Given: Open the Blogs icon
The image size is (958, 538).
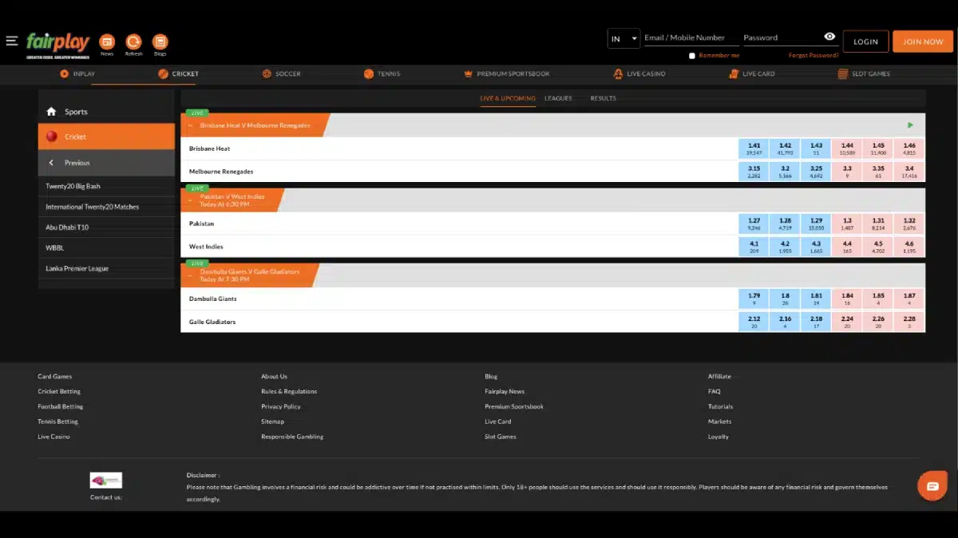Looking at the screenshot, I should [160, 42].
